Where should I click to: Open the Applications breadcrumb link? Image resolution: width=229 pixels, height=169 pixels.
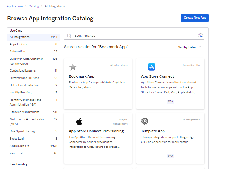pos(15,6)
